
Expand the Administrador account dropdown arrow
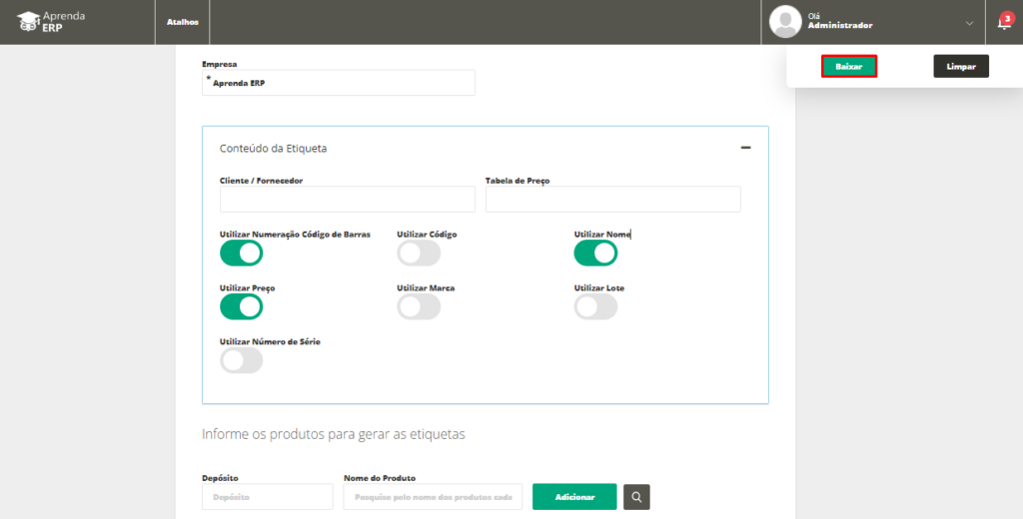pos(969,24)
